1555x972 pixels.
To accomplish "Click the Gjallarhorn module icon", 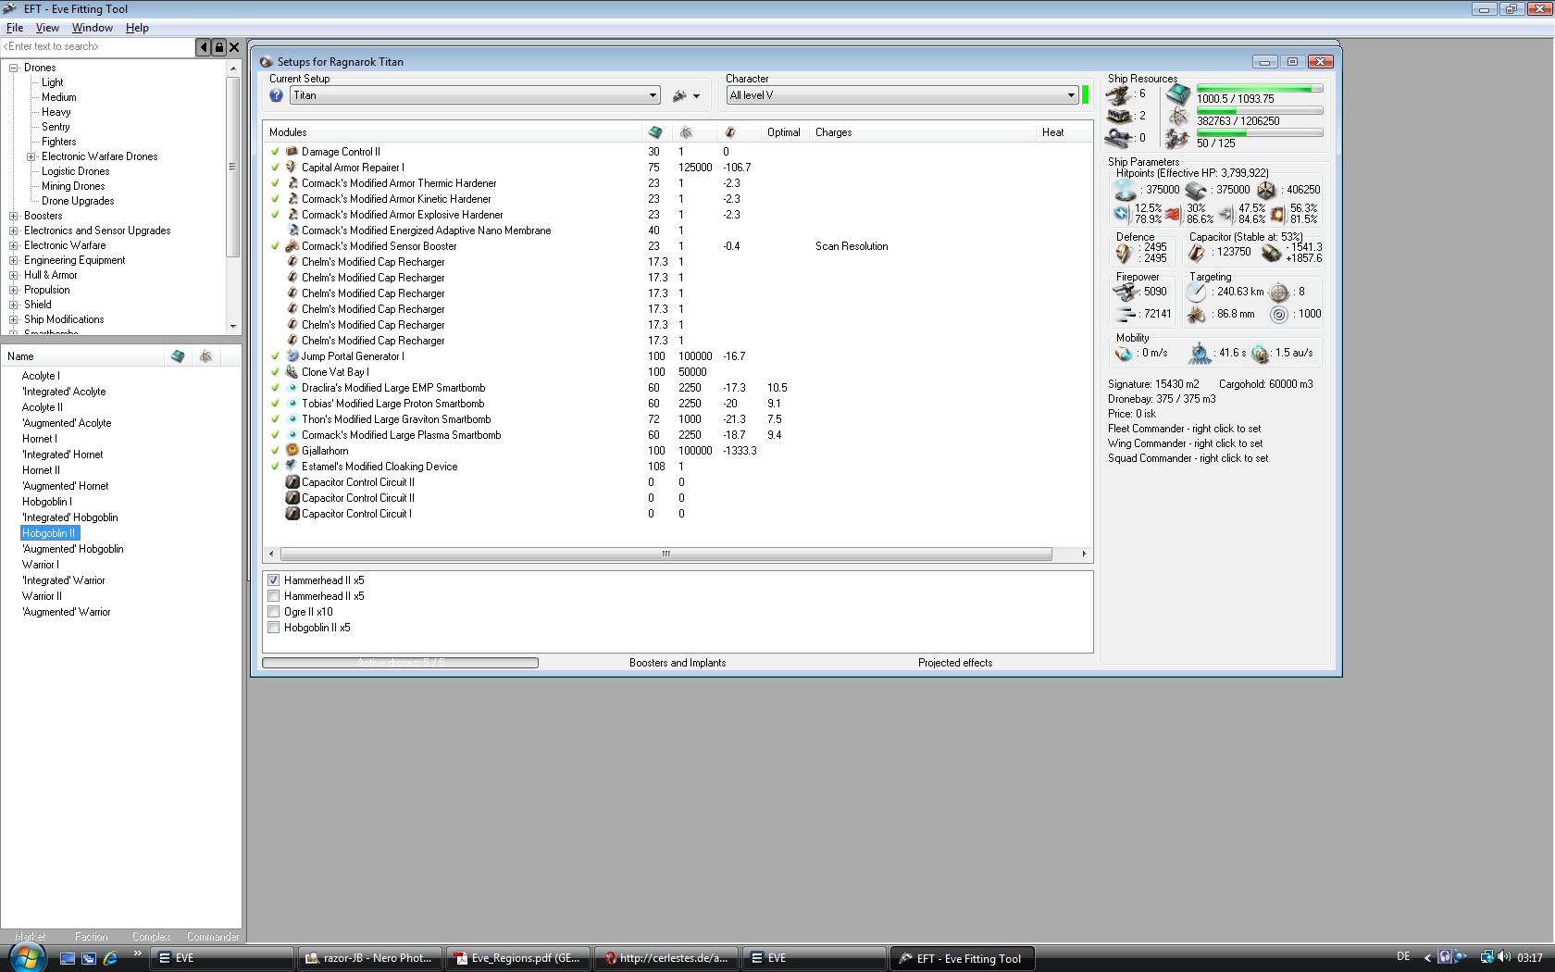I will 292,451.
